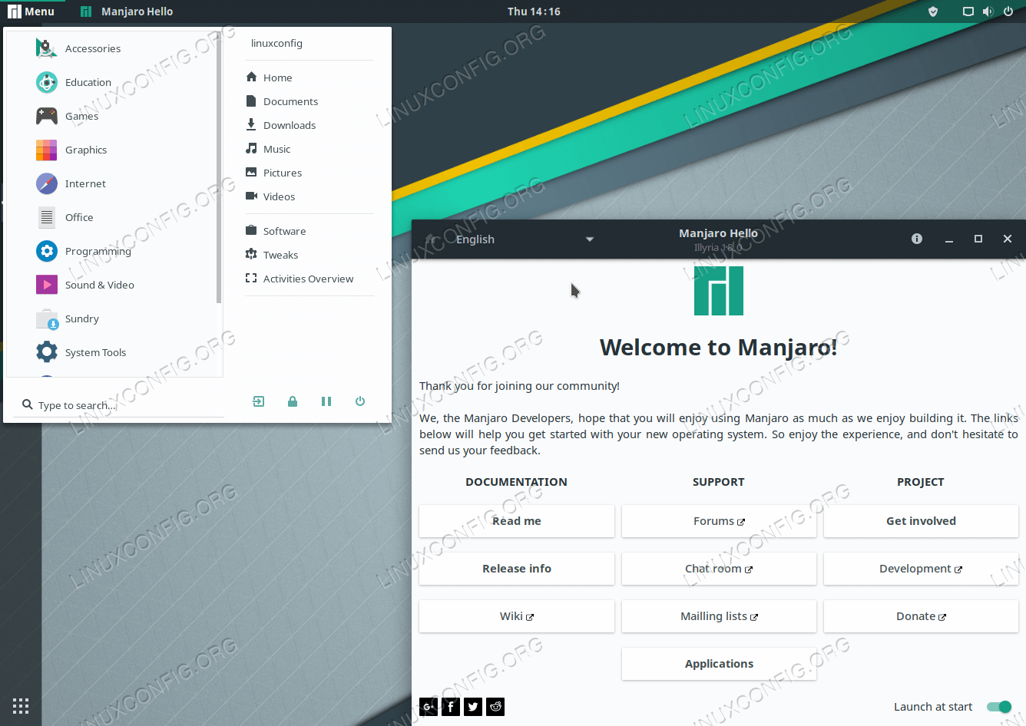
Task: Open the Reddit social icon
Action: coord(495,707)
